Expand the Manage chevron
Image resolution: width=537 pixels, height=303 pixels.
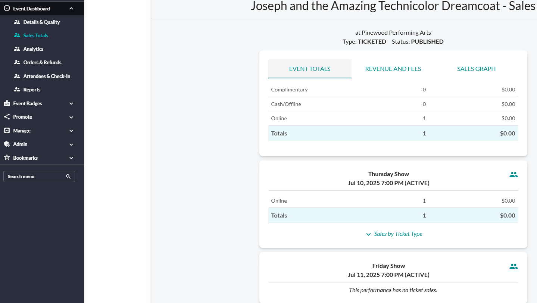(71, 131)
